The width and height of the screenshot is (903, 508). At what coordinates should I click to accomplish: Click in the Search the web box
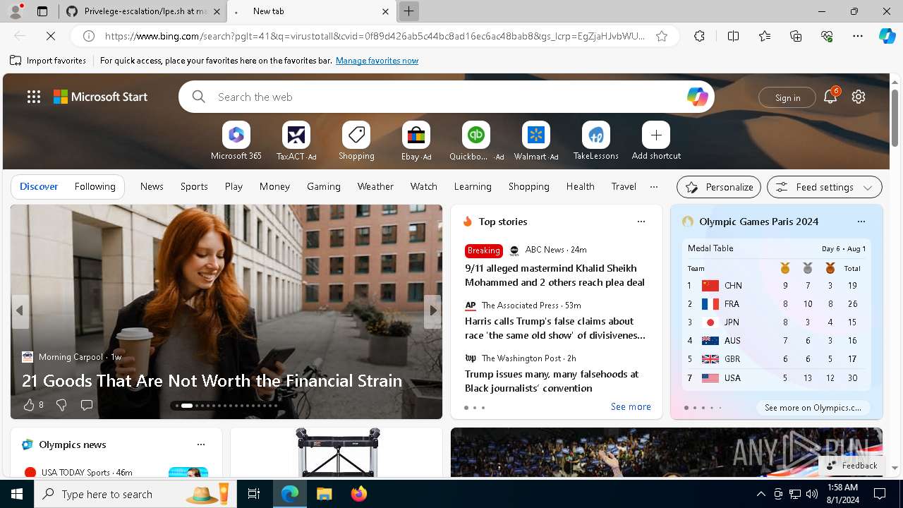[x=447, y=97]
